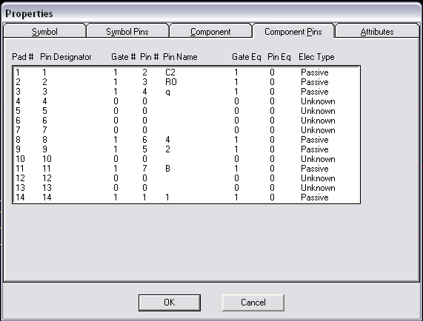Viewport: 423px width, 321px height.
Task: Click the Pad # column header
Action: click(x=23, y=57)
